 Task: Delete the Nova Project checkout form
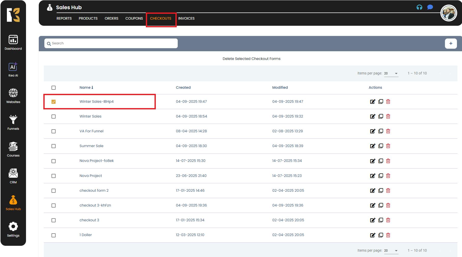(388, 176)
